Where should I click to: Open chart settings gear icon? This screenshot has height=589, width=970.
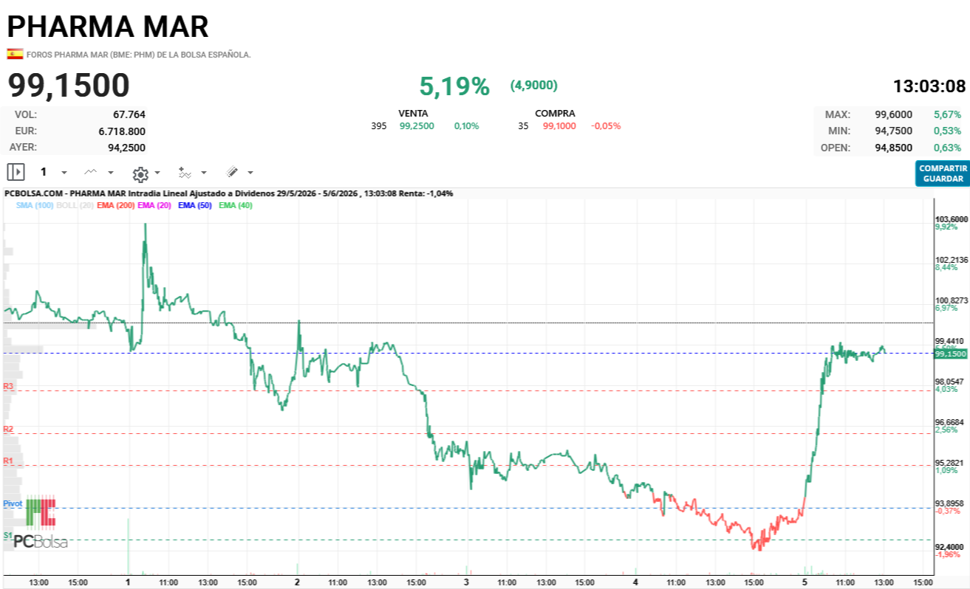pyautogui.click(x=140, y=173)
